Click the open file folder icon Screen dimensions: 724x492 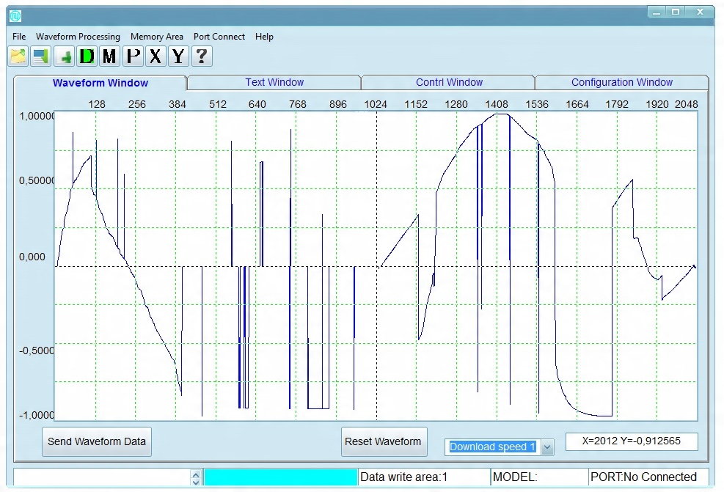18,56
